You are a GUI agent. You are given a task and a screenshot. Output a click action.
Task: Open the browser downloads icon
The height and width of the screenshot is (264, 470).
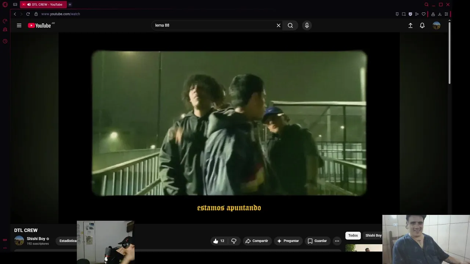(x=440, y=14)
